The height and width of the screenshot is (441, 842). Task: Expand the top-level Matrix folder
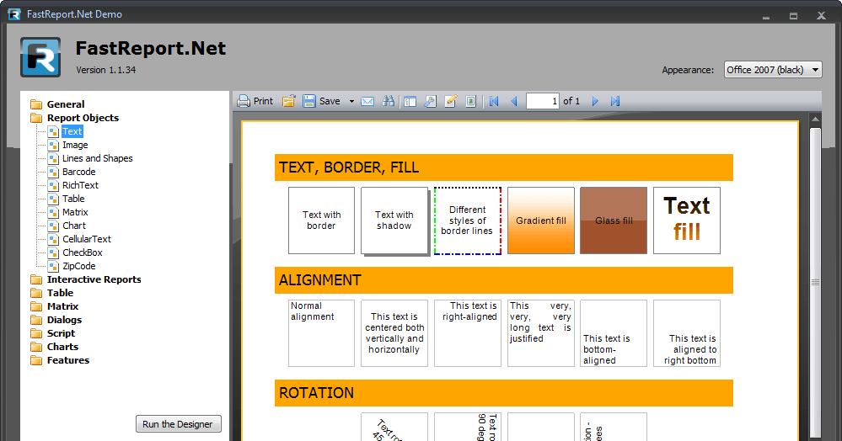click(63, 306)
